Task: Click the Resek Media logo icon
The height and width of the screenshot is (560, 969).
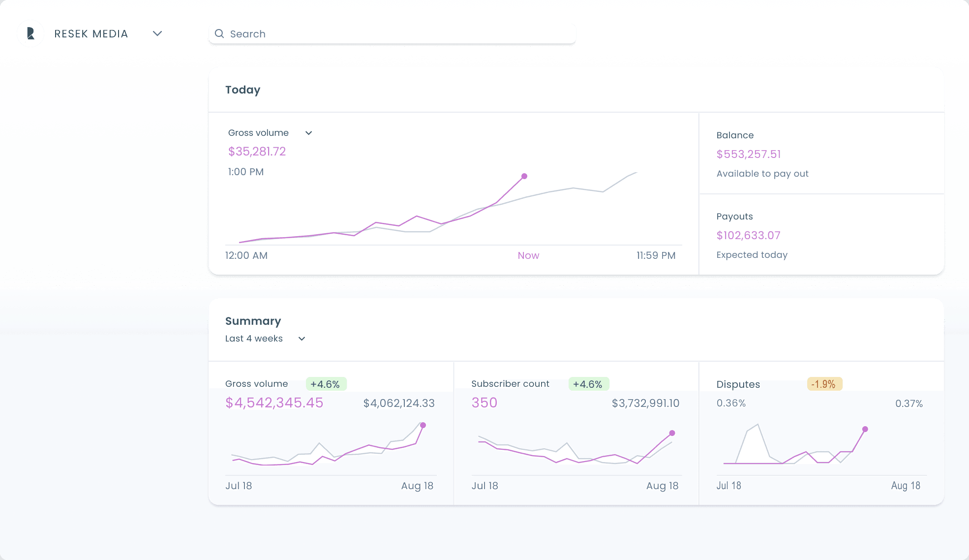Action: point(30,33)
